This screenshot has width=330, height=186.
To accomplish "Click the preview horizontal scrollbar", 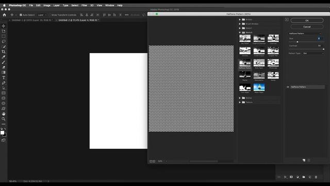I will [x=204, y=161].
